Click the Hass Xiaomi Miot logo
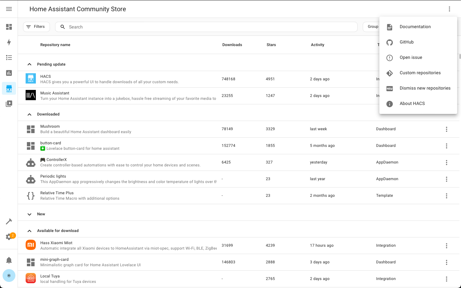This screenshot has width=461, height=288. pyautogui.click(x=31, y=245)
